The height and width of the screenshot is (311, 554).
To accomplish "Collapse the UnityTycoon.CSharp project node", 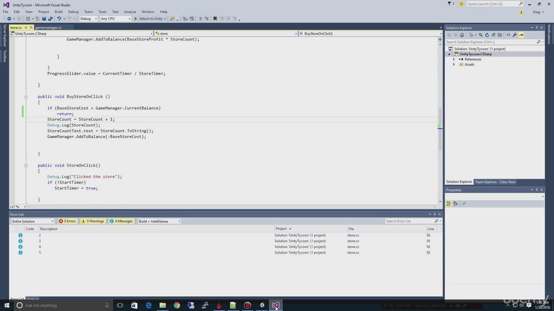I will (x=449, y=54).
